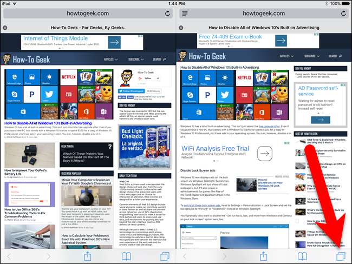This screenshot has height=264, width=352.
Task: Select the left tab titled How-To Geek
Action: [88, 27]
